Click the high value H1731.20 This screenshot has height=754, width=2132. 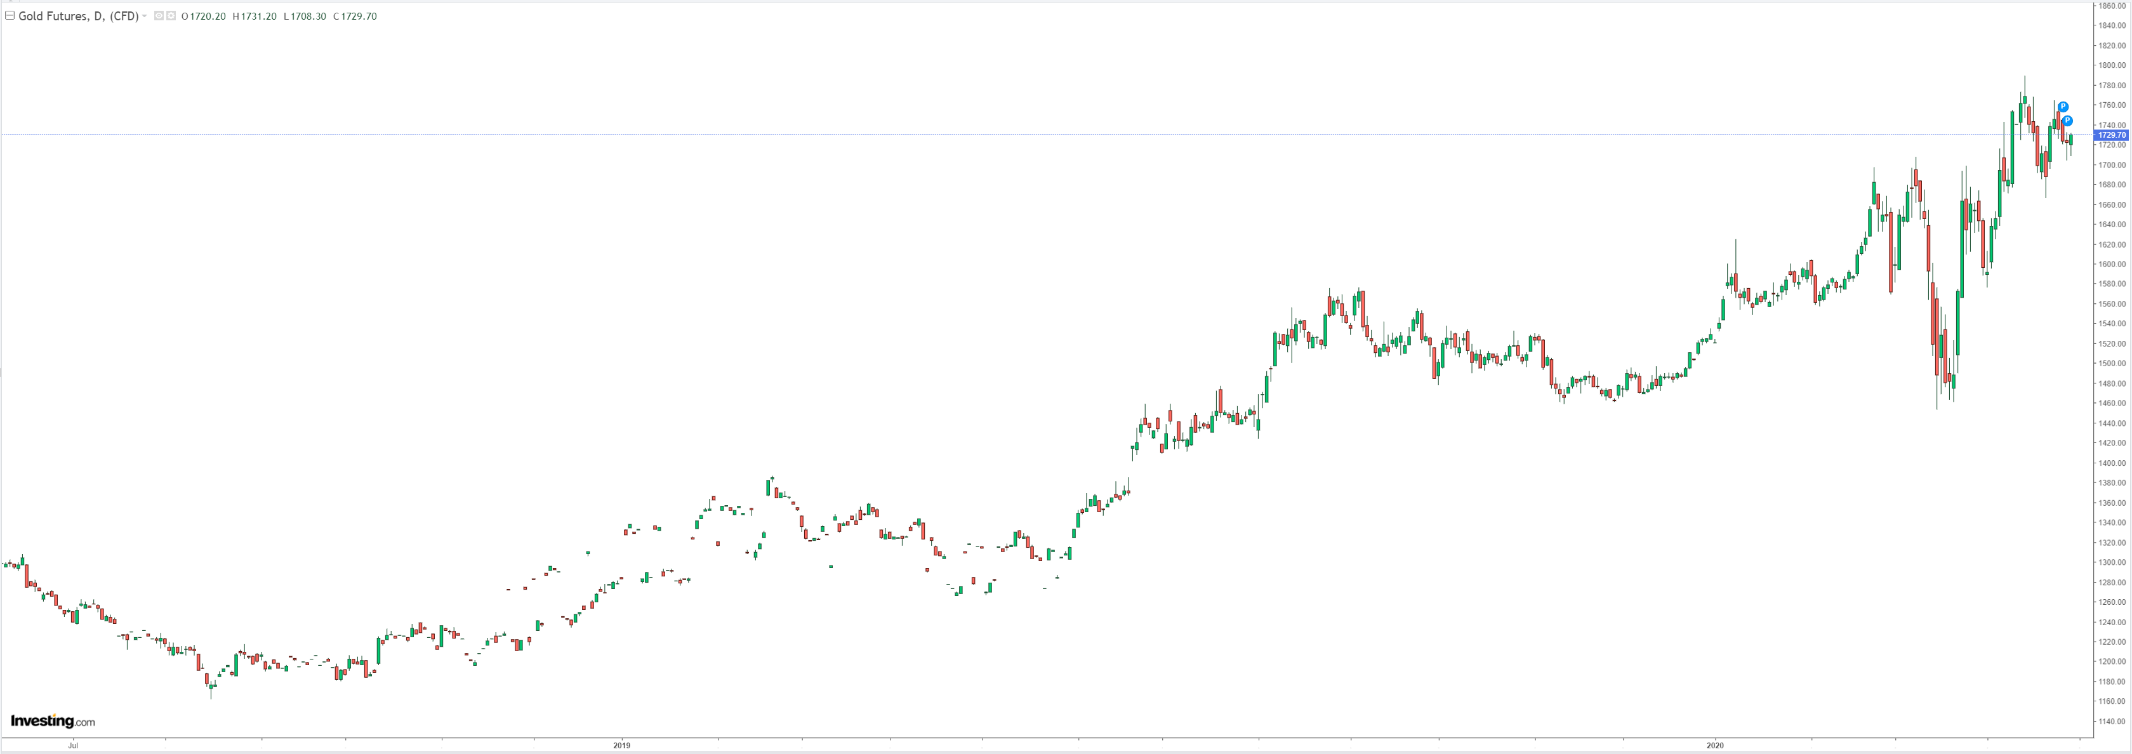(x=255, y=17)
